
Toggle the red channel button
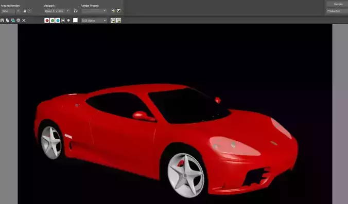[47, 21]
